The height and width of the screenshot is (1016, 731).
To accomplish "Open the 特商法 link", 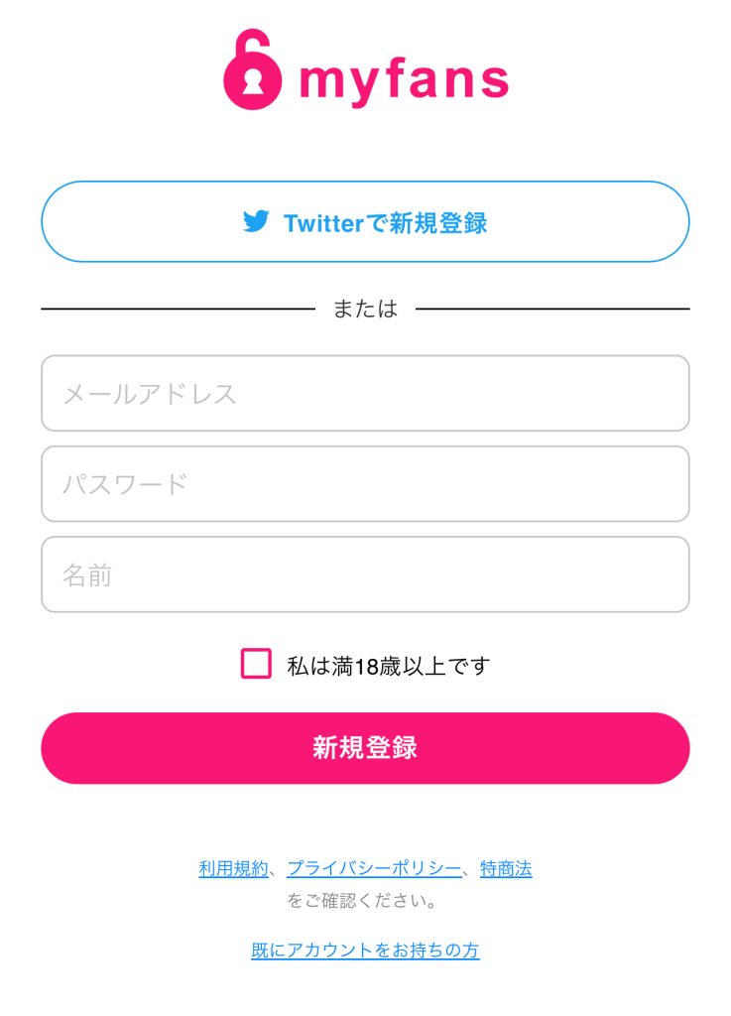I will [x=506, y=869].
